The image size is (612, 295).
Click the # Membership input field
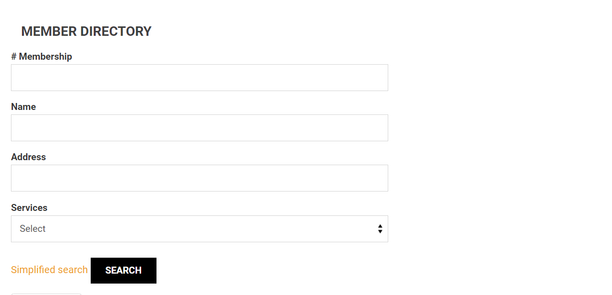[x=199, y=78]
